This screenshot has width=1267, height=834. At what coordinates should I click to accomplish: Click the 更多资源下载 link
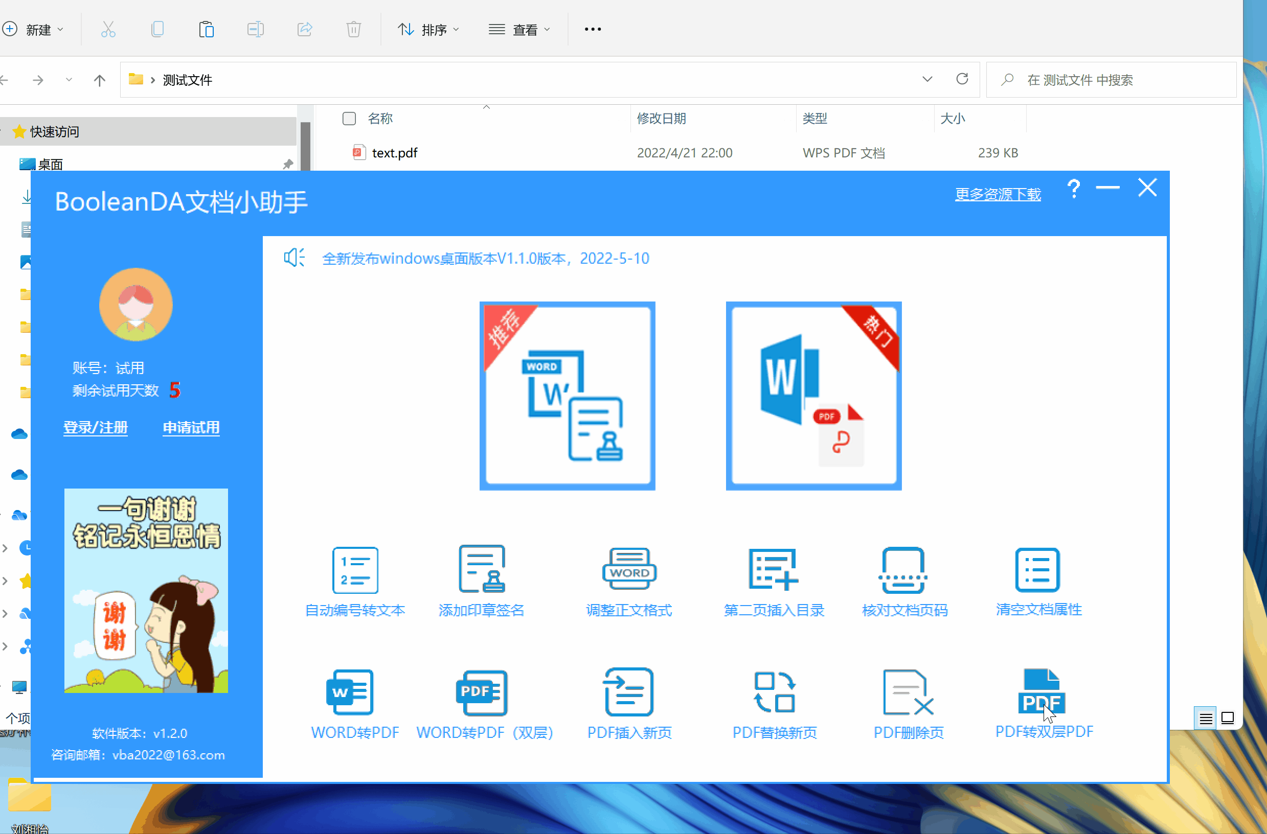tap(998, 194)
